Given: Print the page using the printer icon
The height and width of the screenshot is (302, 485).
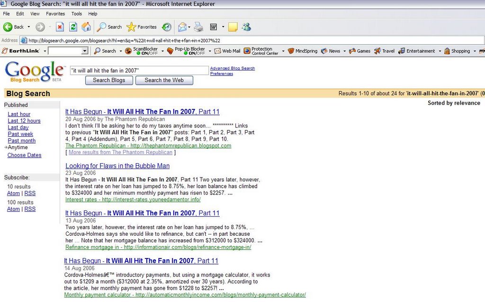Looking at the screenshot, I should tap(198, 27).
